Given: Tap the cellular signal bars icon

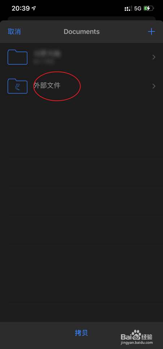Looking at the screenshot, I should tap(128, 9).
